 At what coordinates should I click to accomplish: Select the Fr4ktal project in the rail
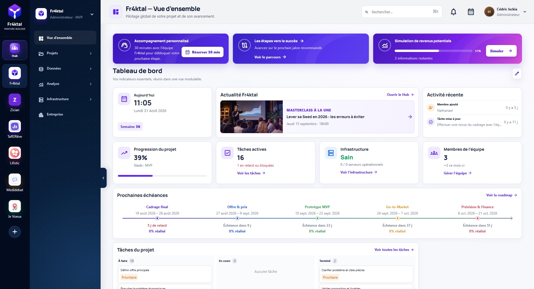pos(15,76)
